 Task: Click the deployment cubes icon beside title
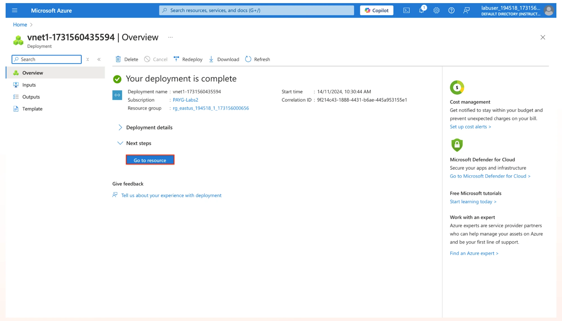(18, 40)
